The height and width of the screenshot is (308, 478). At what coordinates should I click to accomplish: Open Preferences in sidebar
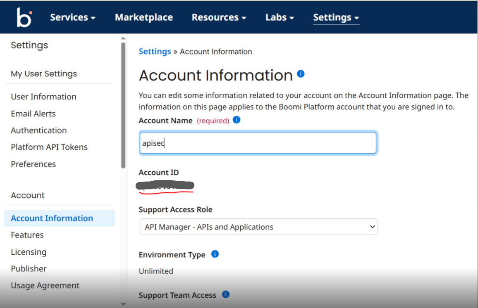coord(33,164)
